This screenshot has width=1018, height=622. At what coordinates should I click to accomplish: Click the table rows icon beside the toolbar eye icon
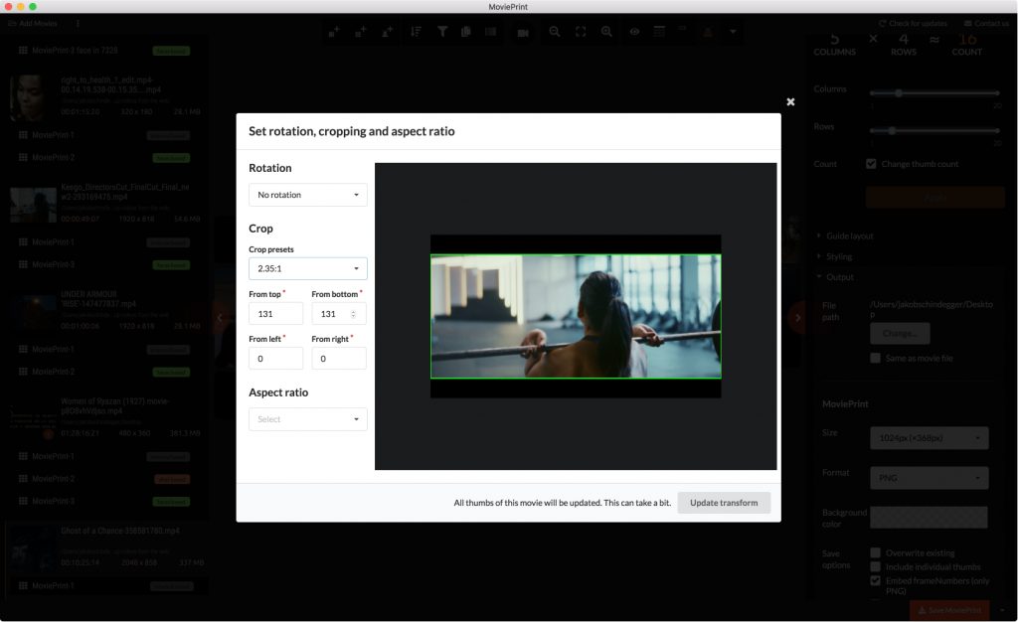click(x=659, y=31)
